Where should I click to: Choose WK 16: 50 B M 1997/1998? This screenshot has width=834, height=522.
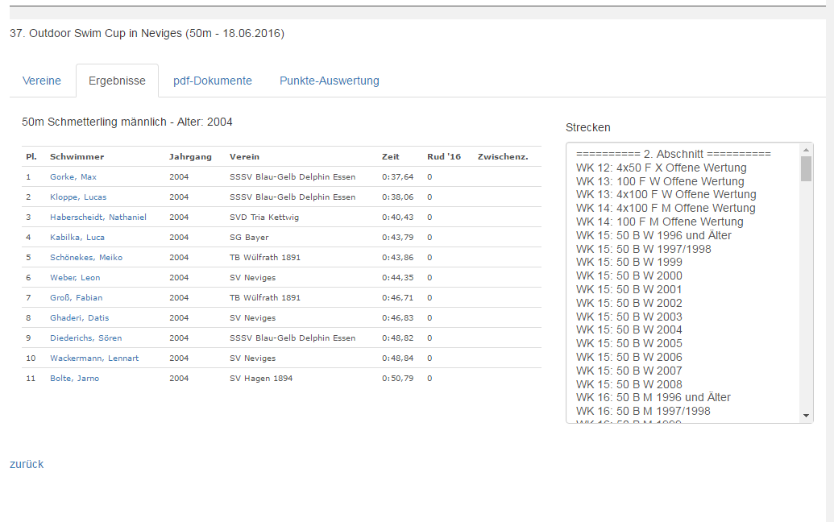pos(643,411)
